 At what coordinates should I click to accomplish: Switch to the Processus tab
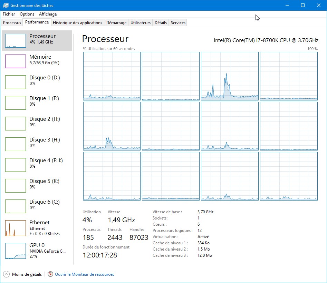coord(12,23)
